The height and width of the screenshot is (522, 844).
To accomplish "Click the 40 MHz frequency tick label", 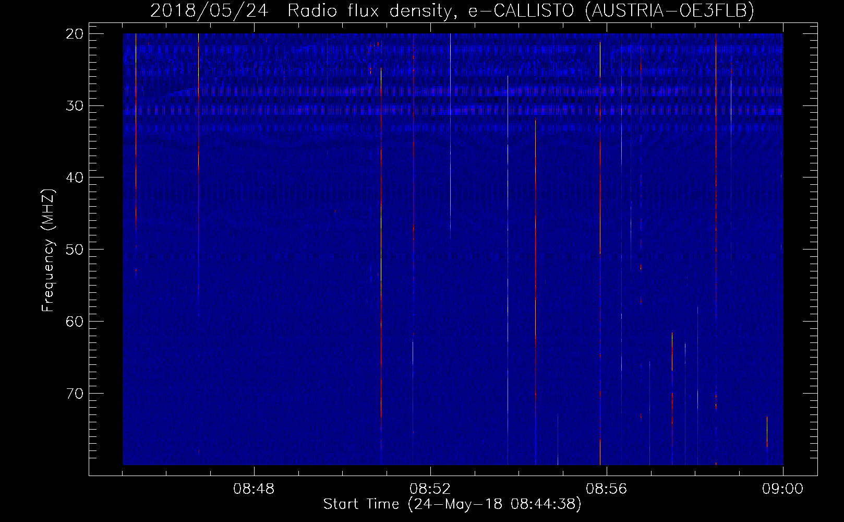I will click(x=75, y=177).
